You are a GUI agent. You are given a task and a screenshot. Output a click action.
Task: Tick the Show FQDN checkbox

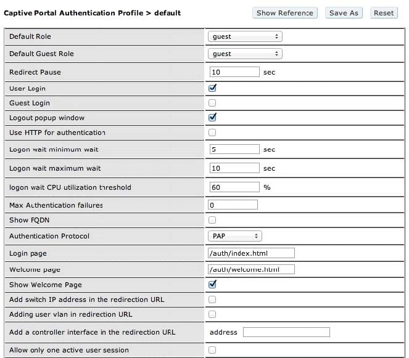coord(212,220)
